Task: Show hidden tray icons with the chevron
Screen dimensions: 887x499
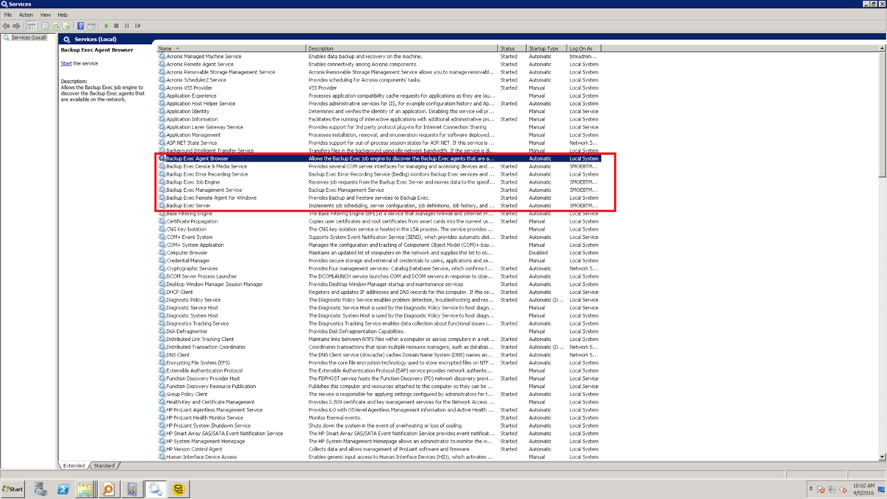Action: [810, 489]
